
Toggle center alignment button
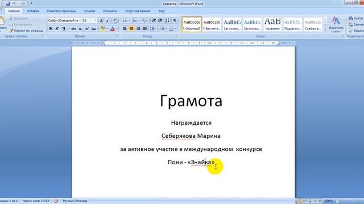click(x=131, y=29)
